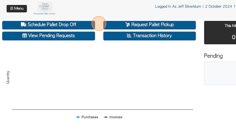Click the This Month dark summary card
This screenshot has width=236, height=132.
click(220, 32)
